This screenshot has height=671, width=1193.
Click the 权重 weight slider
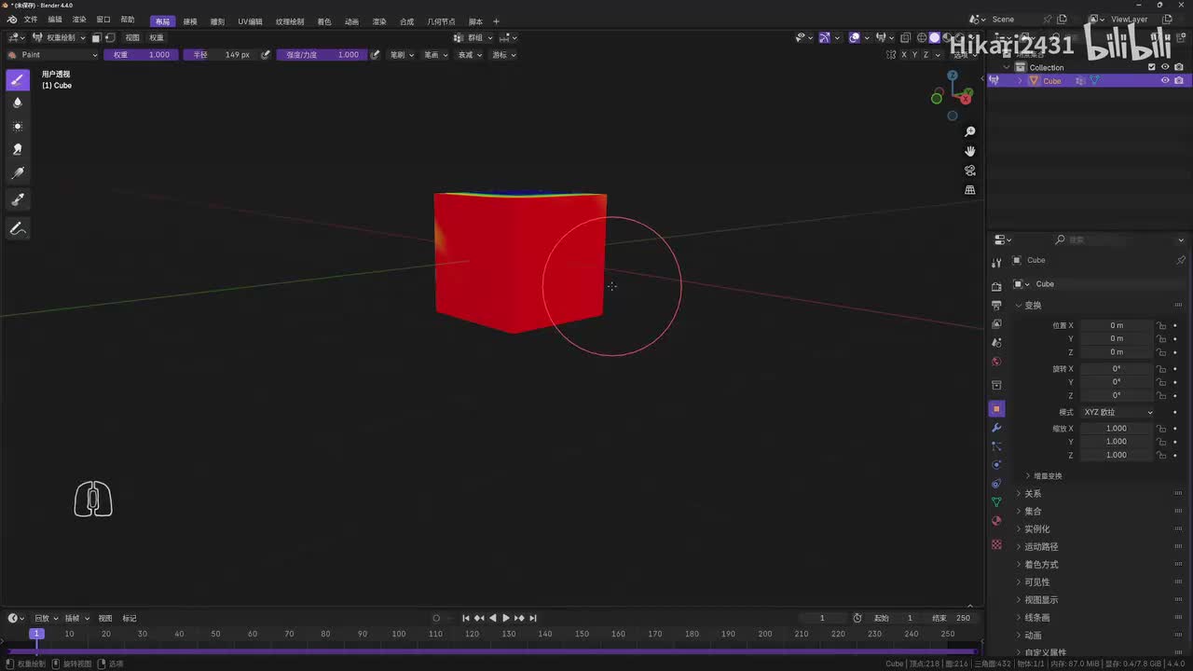click(x=141, y=55)
